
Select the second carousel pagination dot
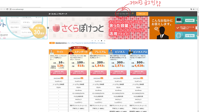coord(95,41)
